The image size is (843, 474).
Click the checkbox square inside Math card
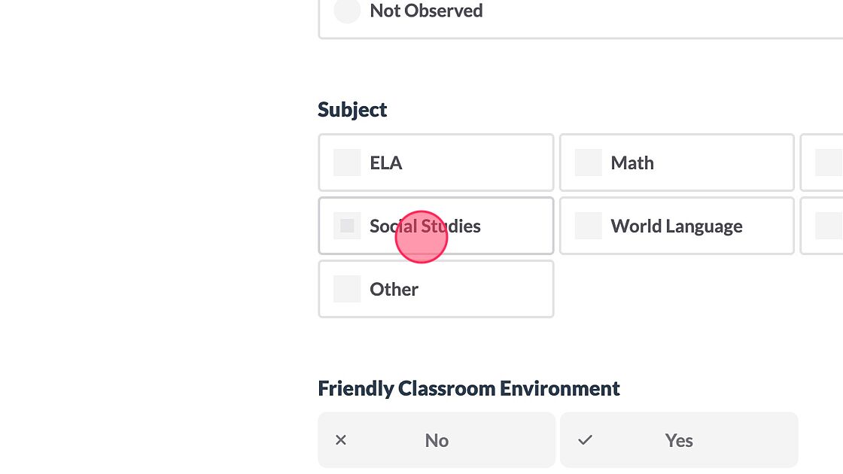pyautogui.click(x=588, y=163)
